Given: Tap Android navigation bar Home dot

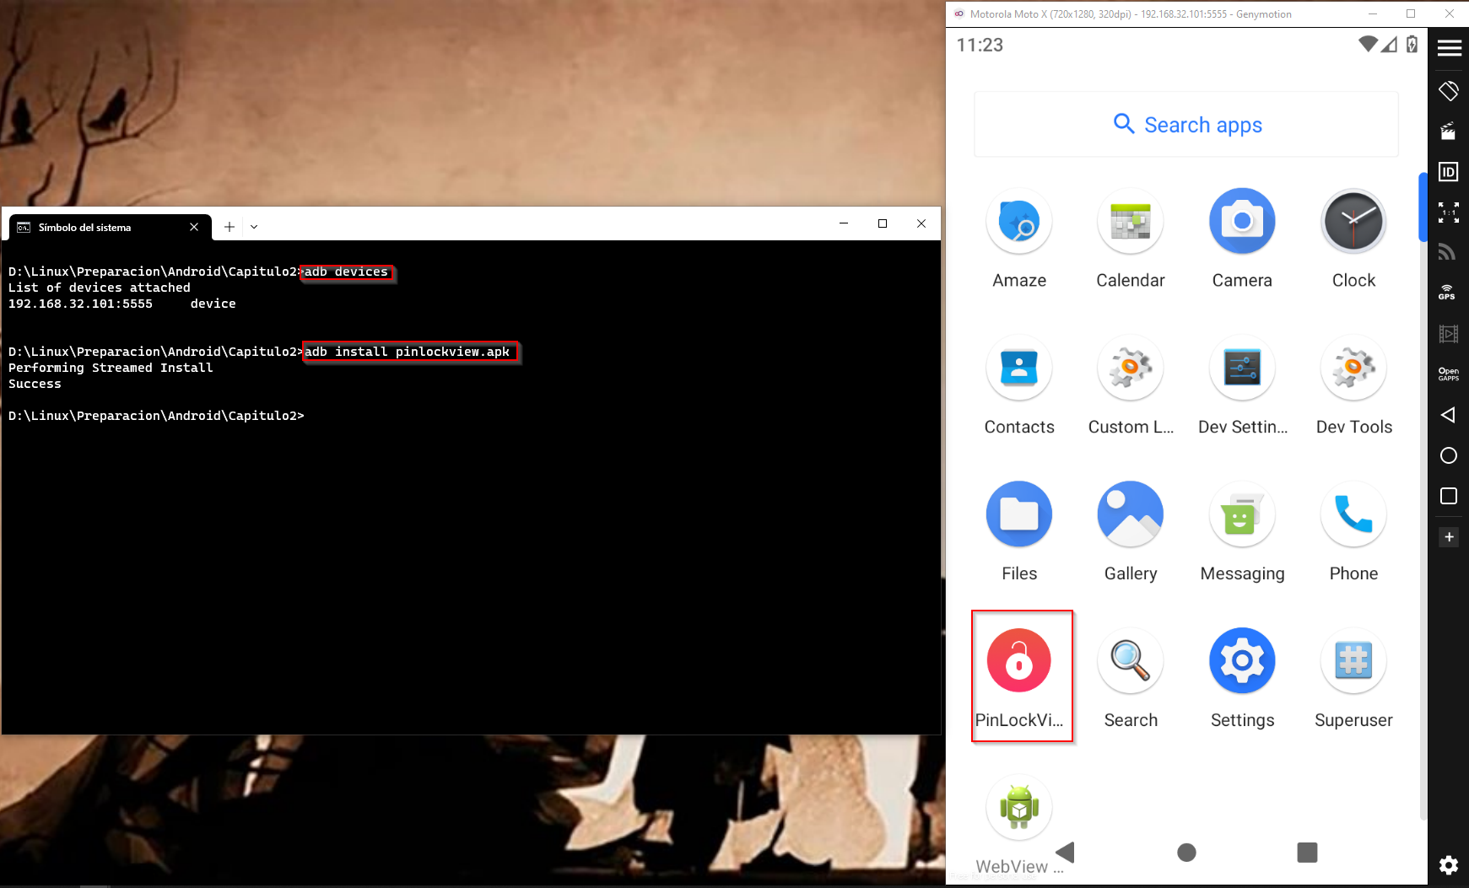Looking at the screenshot, I should [x=1186, y=853].
